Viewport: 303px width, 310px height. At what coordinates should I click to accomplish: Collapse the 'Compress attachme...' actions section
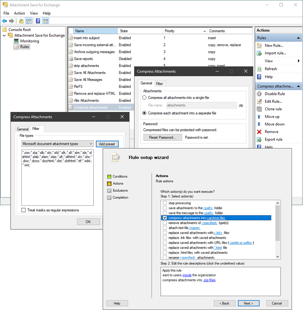point(298,86)
